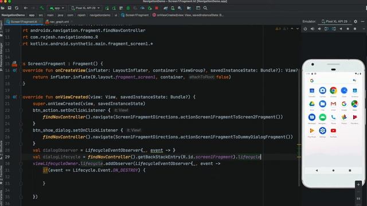Click emulator volume up icon
Screen dimensions: 367x206
[x=313, y=29]
